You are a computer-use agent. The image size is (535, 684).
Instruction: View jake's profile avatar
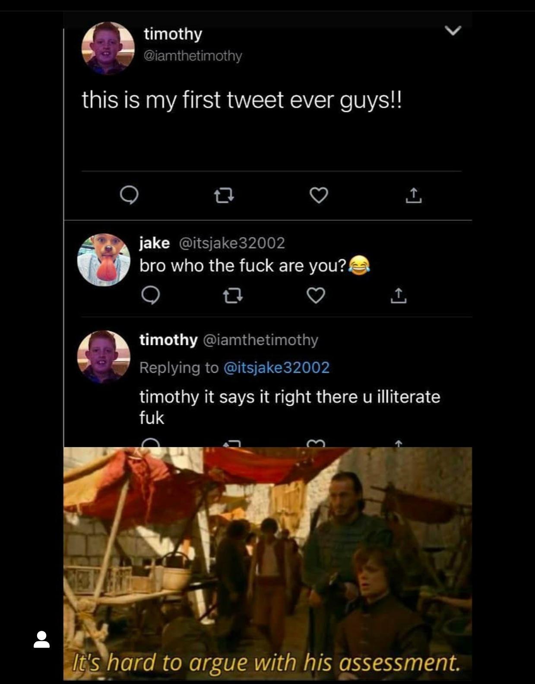pos(104,260)
